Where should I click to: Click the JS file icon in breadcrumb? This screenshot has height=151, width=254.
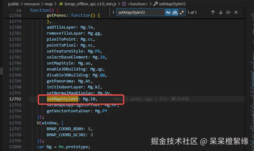click(x=61, y=4)
